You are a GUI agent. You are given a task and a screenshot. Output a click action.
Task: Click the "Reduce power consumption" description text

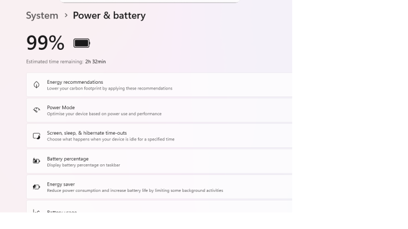click(135, 190)
